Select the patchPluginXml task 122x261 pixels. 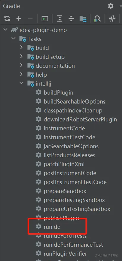64,164
